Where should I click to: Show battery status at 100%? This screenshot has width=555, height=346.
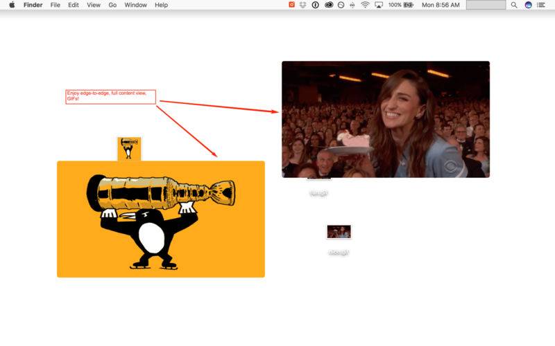[x=401, y=5]
